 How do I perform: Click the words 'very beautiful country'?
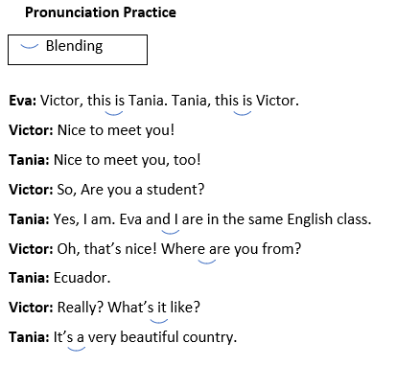click(x=162, y=337)
